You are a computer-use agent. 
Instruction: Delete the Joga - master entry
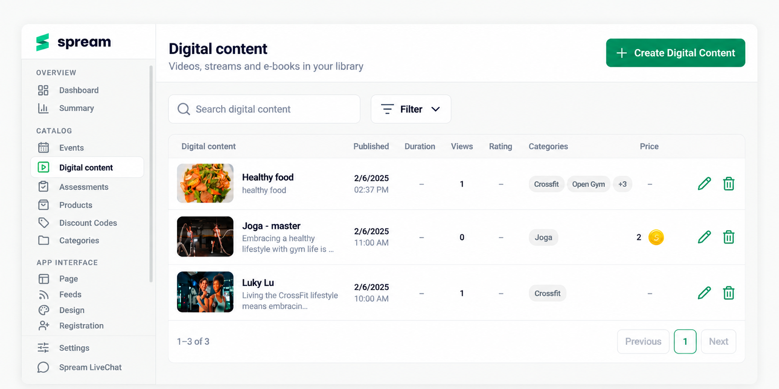coord(729,237)
